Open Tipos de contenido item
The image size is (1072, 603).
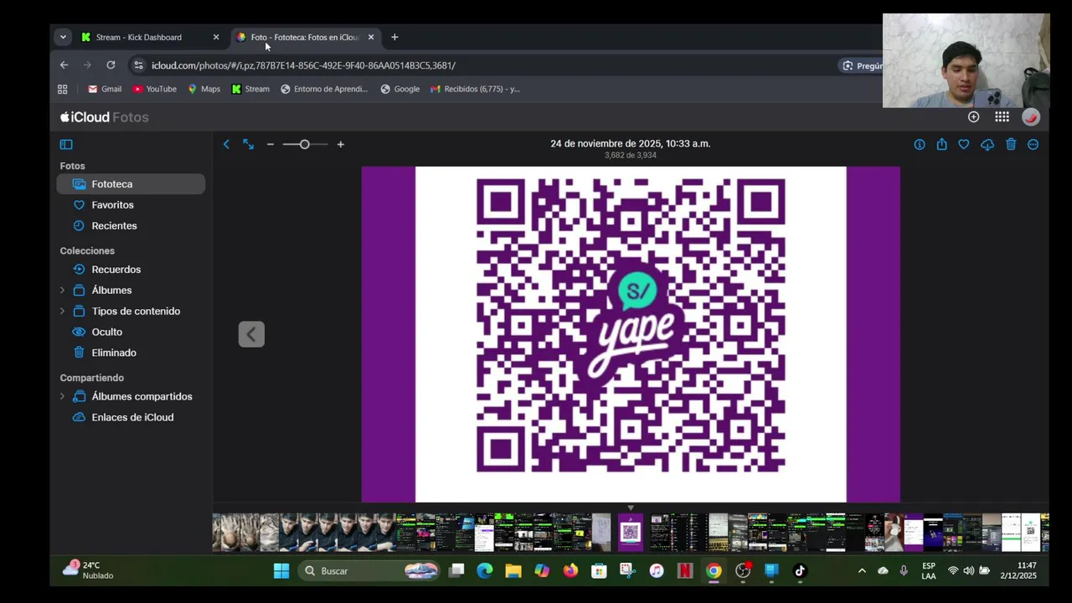pos(136,311)
